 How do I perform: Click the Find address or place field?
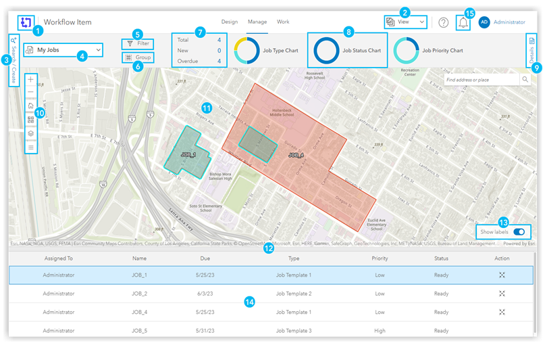coord(481,80)
